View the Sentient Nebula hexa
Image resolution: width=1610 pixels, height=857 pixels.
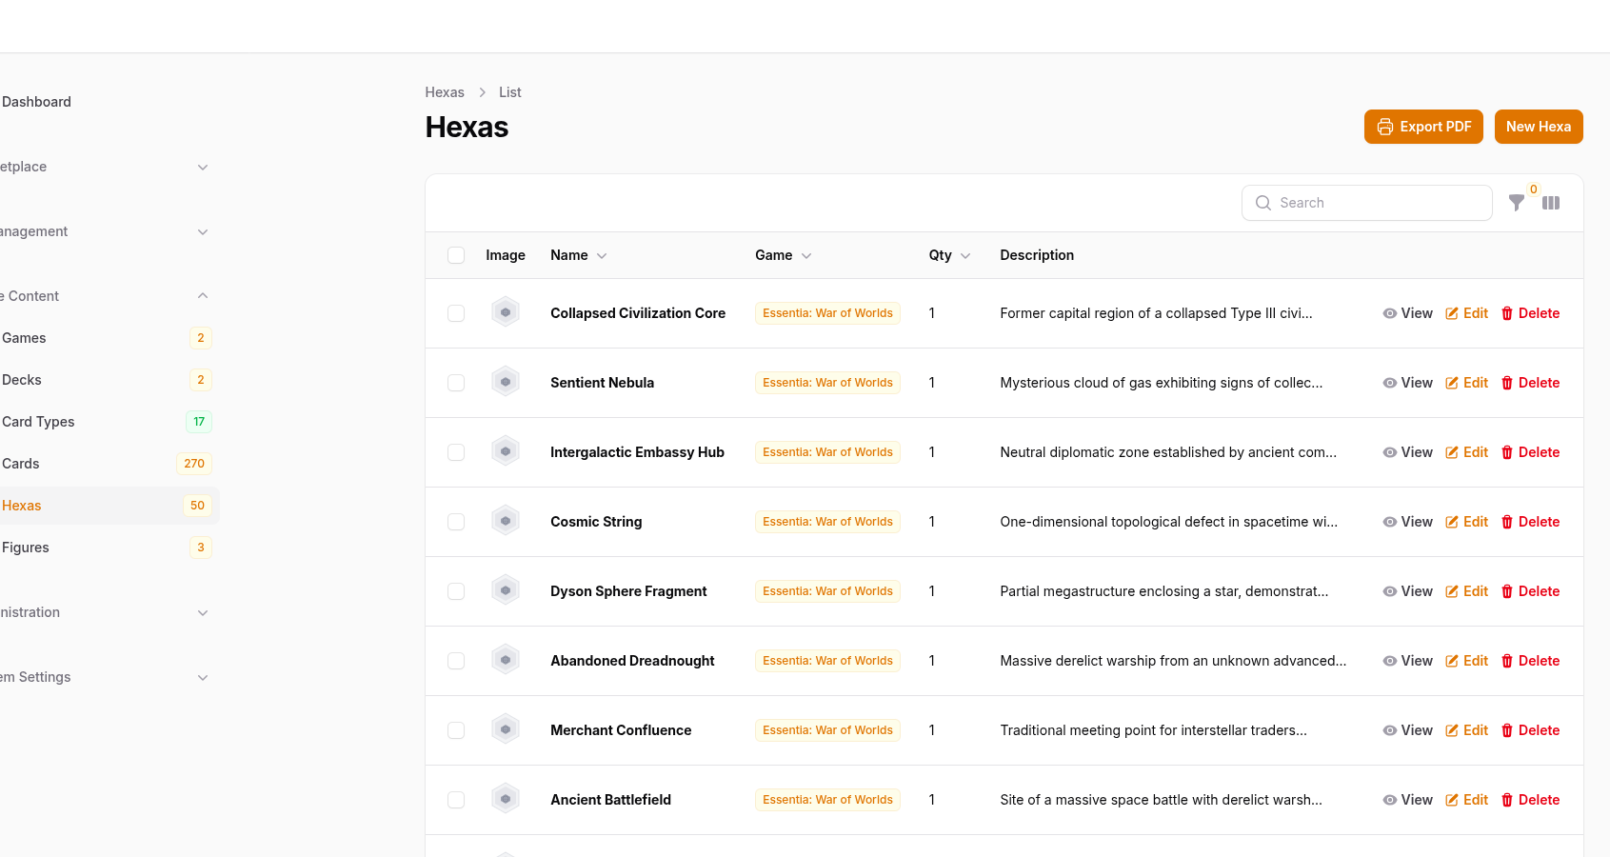point(1407,383)
